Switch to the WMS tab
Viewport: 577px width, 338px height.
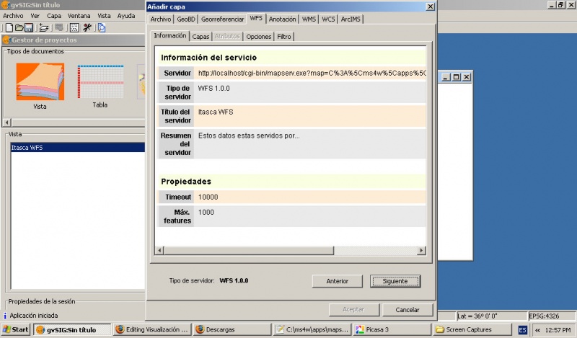[x=309, y=19]
